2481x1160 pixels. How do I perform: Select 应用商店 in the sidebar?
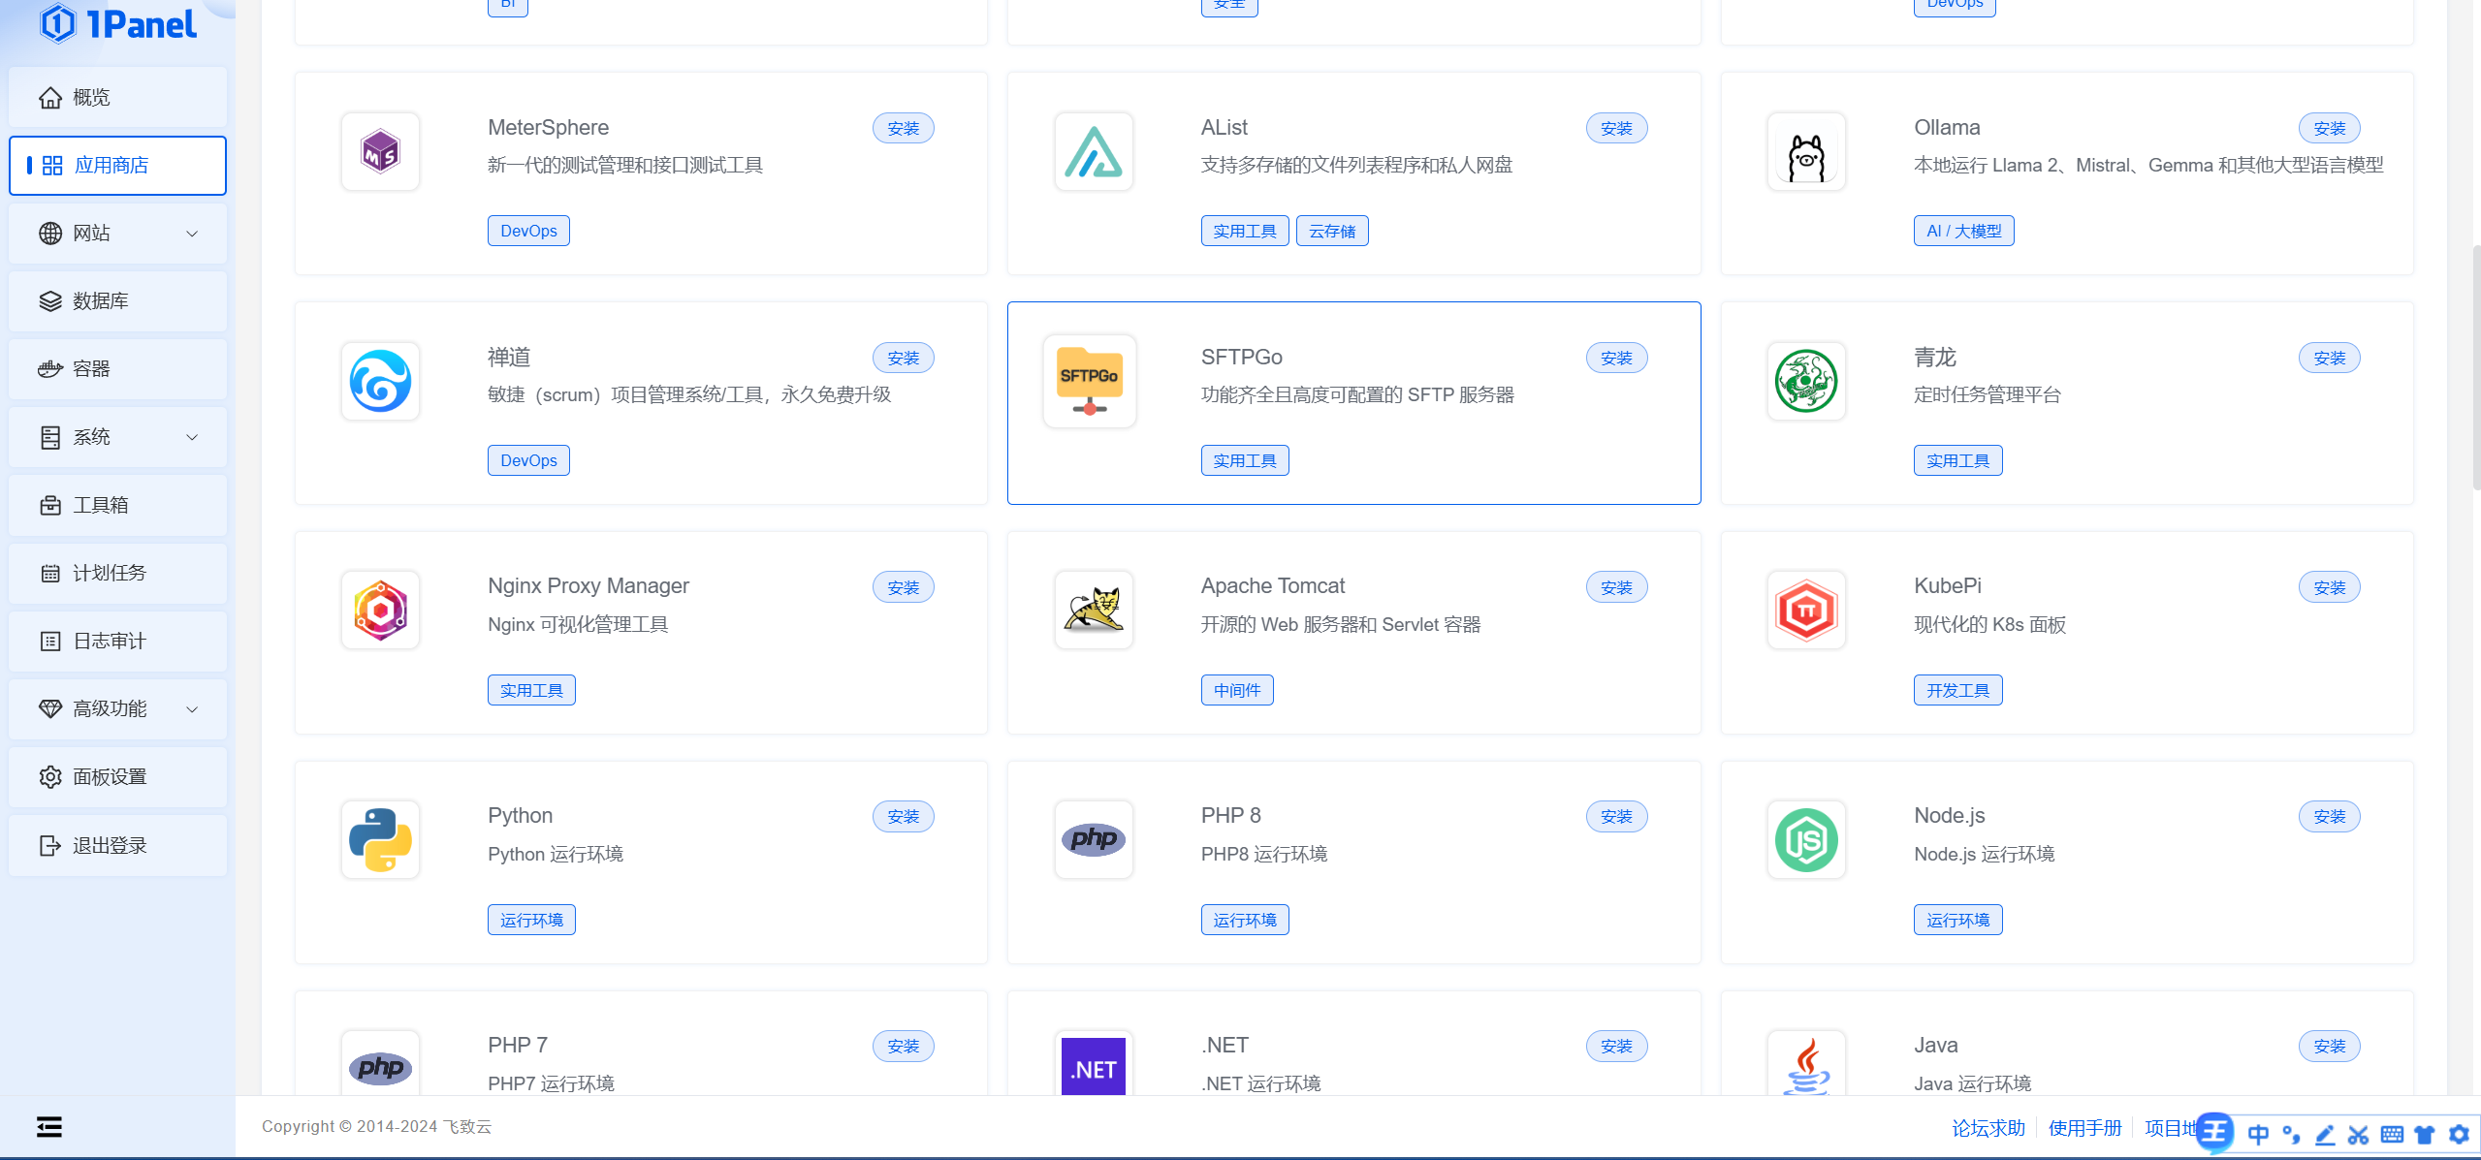point(117,165)
